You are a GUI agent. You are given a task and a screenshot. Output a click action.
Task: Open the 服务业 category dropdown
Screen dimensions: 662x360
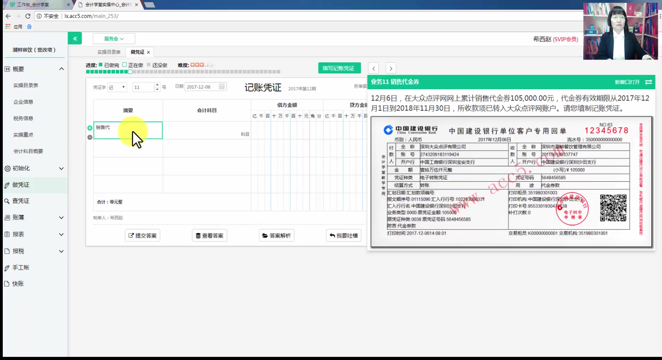113,38
